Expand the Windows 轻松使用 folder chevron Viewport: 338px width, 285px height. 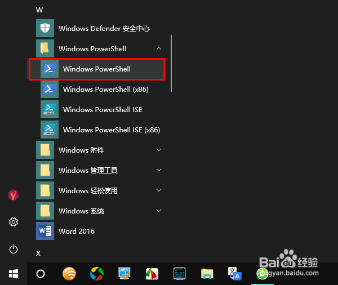[159, 190]
